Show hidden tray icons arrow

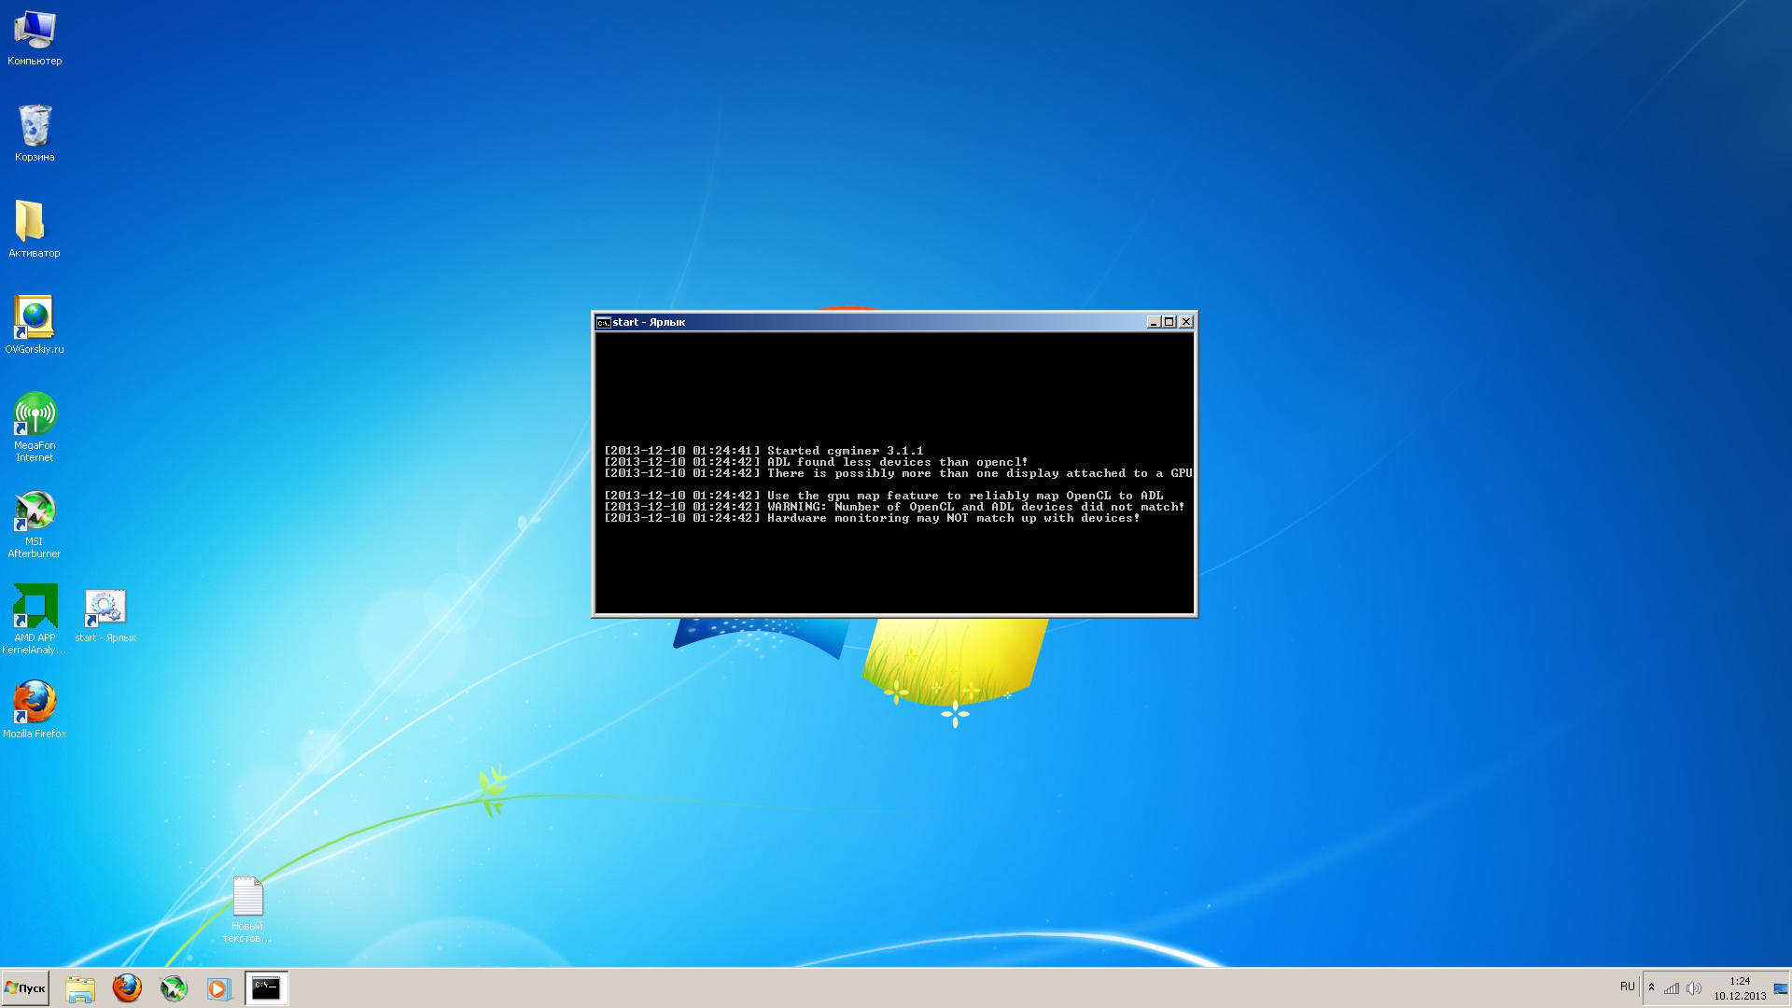(1651, 987)
